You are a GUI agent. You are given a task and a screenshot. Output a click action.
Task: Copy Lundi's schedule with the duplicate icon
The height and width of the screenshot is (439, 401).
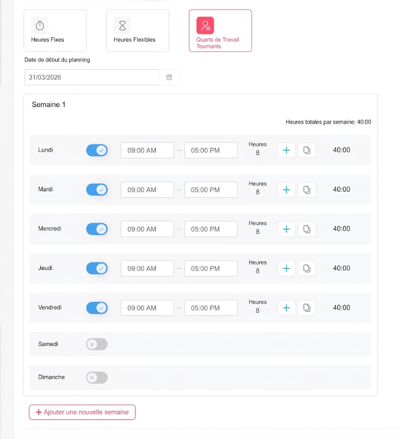(x=307, y=150)
